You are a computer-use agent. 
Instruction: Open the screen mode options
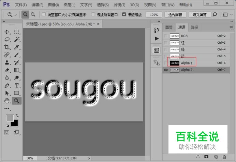click(17, 132)
